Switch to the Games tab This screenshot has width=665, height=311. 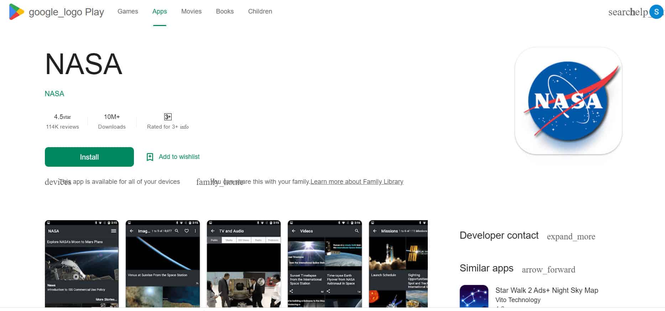(x=128, y=11)
